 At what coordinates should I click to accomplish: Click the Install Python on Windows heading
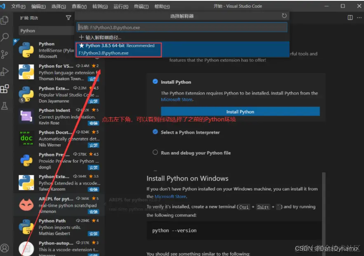(x=187, y=178)
